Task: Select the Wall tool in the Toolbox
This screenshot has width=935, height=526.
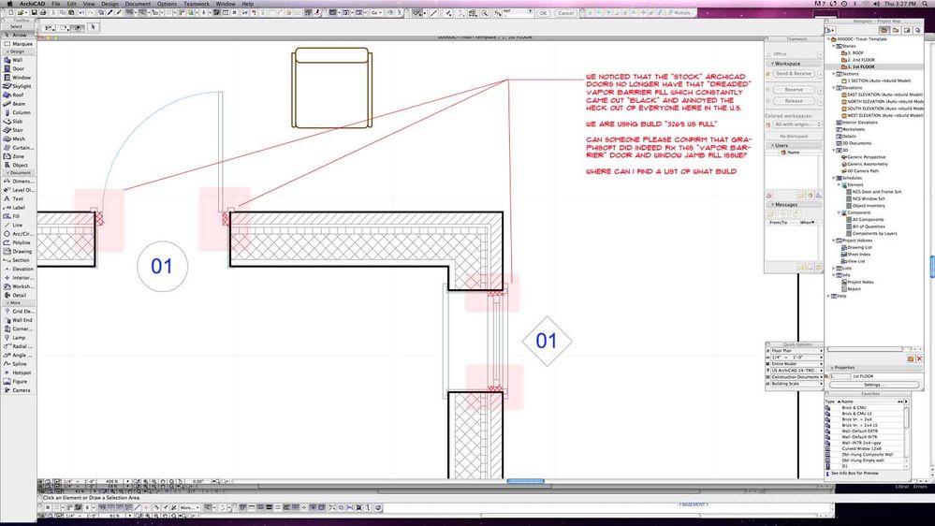Action: pos(18,60)
